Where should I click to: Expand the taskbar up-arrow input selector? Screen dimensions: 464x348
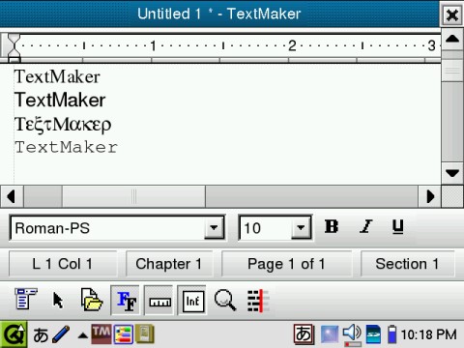[83, 335]
